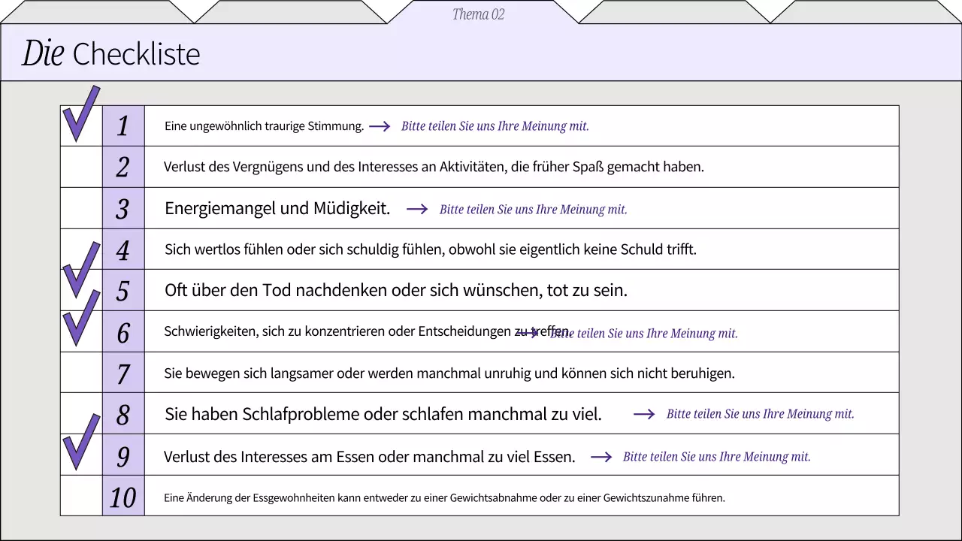Select the row about Verlust des Vergnügens
The image size is (962, 541).
[x=434, y=167]
